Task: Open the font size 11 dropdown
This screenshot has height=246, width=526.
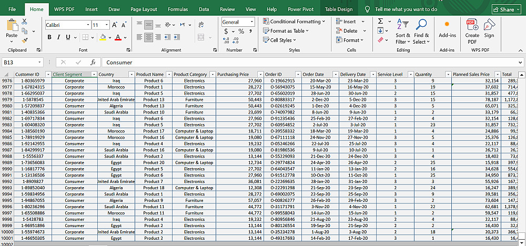Action: pos(107,25)
